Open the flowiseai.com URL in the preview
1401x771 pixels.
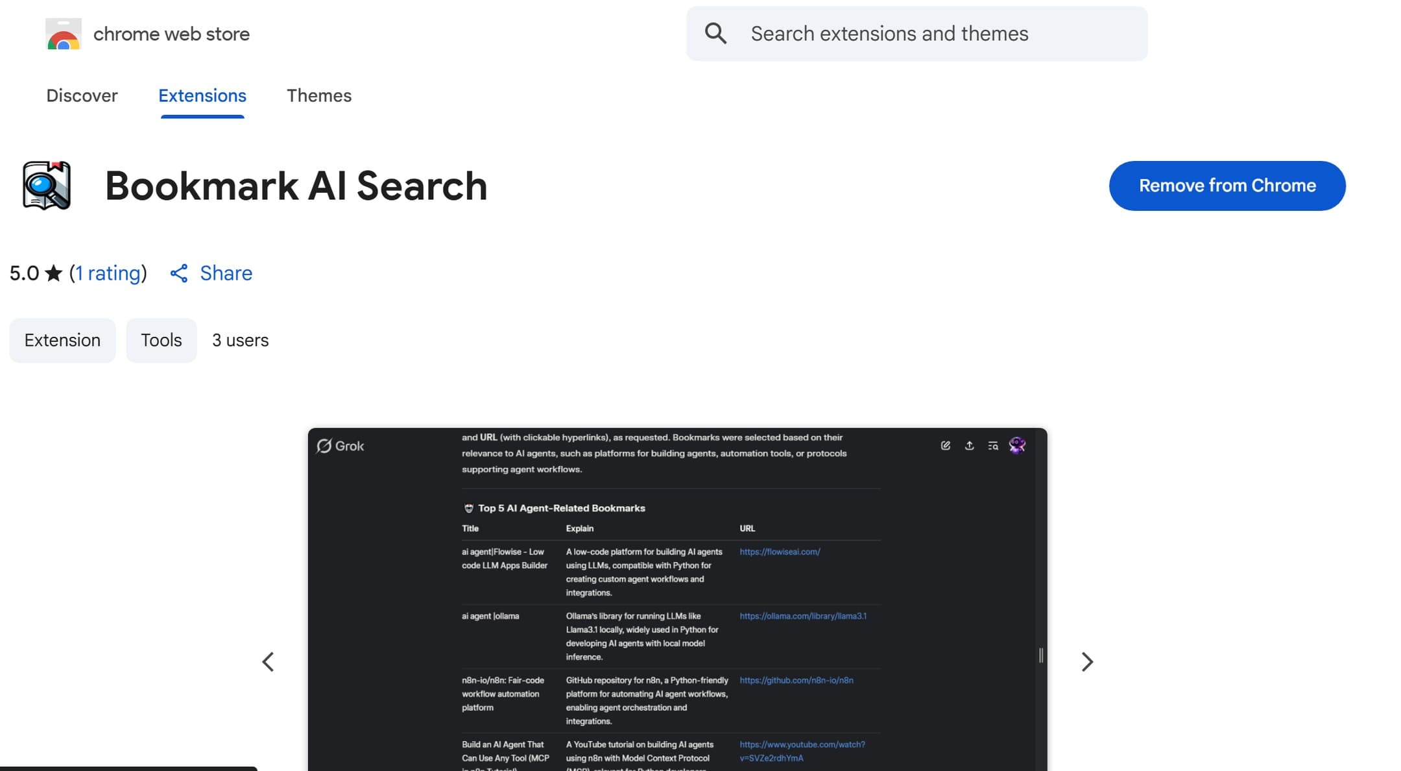pos(780,552)
